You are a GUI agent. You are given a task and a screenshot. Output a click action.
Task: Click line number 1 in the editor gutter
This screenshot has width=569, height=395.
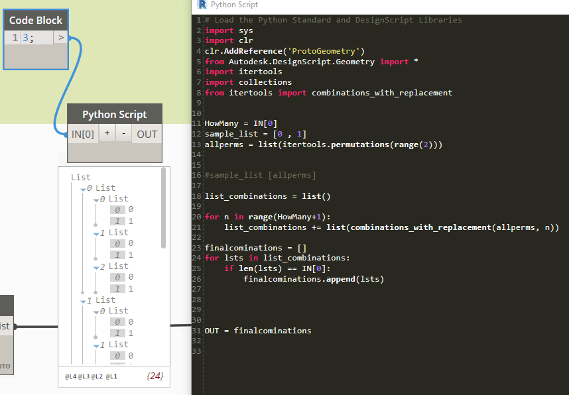point(199,20)
